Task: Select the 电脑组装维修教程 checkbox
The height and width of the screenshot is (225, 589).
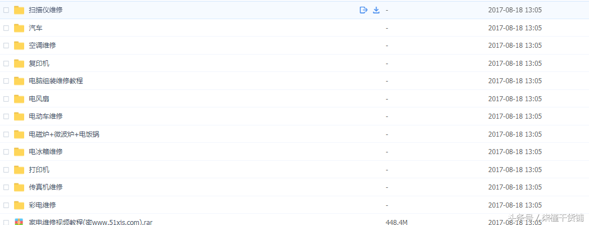Action: pos(6,81)
